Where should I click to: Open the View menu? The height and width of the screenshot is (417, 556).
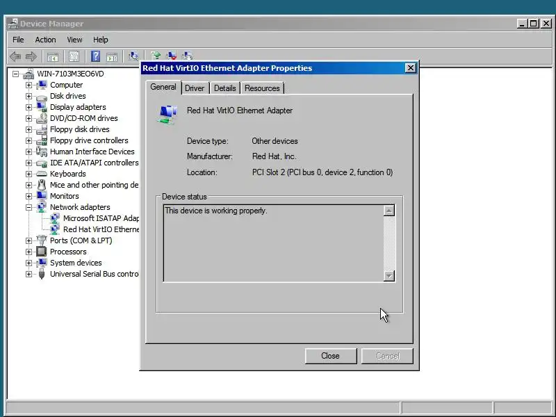[x=74, y=40]
